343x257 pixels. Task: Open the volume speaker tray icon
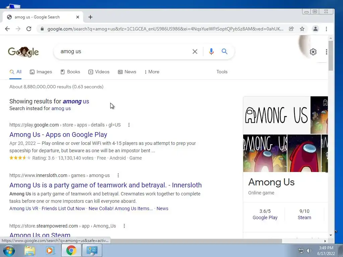tap(309, 251)
